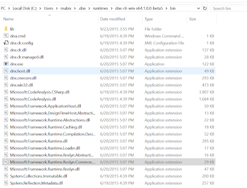Click the Microsoft.Framework.Runtime.dll file icon

(x=6, y=141)
